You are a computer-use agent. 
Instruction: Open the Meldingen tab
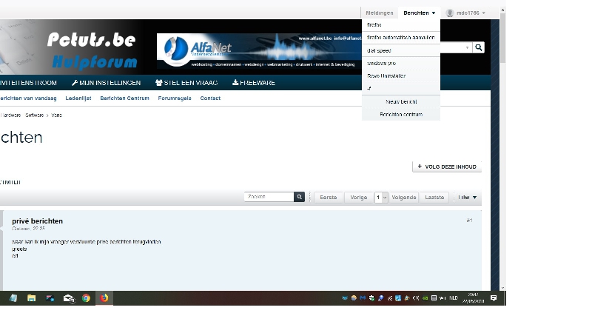pyautogui.click(x=380, y=13)
